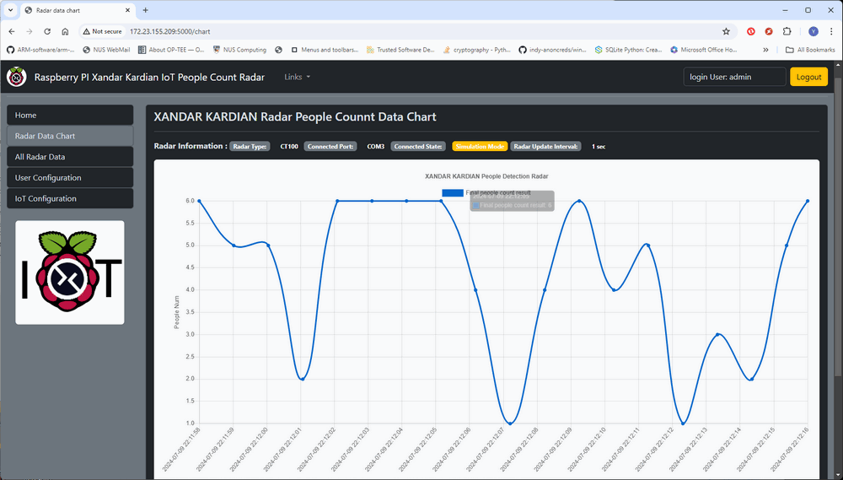Click the Radar Type badge
843x480 pixels.
[250, 147]
